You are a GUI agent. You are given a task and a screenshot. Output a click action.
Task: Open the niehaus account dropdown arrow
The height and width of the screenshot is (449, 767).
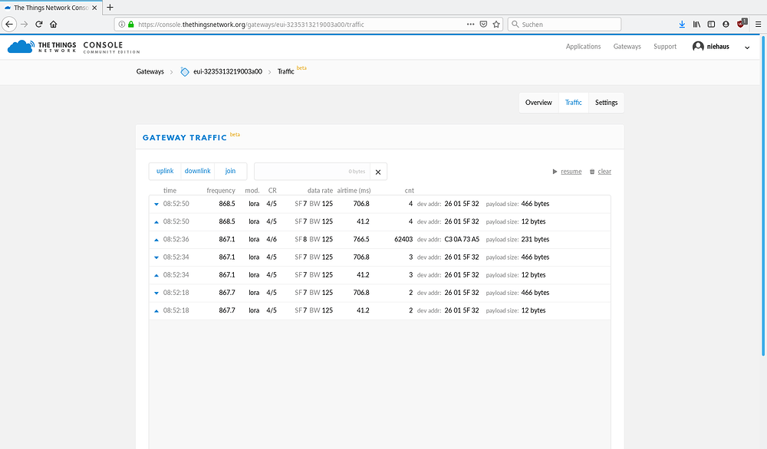[x=747, y=48]
